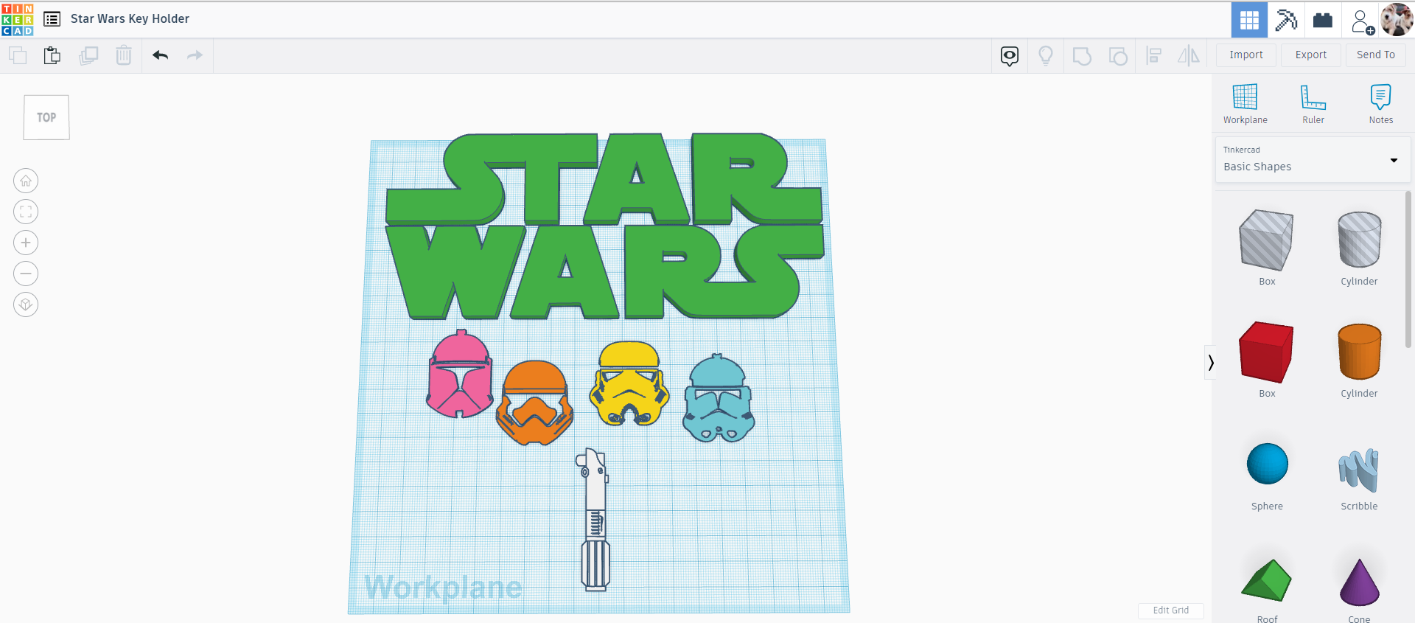
Task: Collapse the shapes panel with chevron
Action: tap(1210, 362)
